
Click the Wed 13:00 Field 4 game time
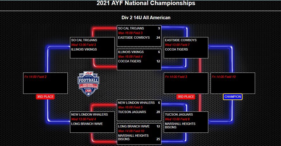coord(83,119)
